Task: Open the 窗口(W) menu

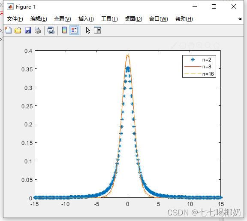Action: pyautogui.click(x=159, y=19)
